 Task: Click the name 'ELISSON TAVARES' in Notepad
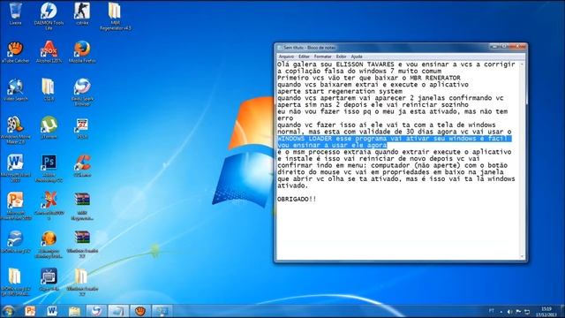365,64
